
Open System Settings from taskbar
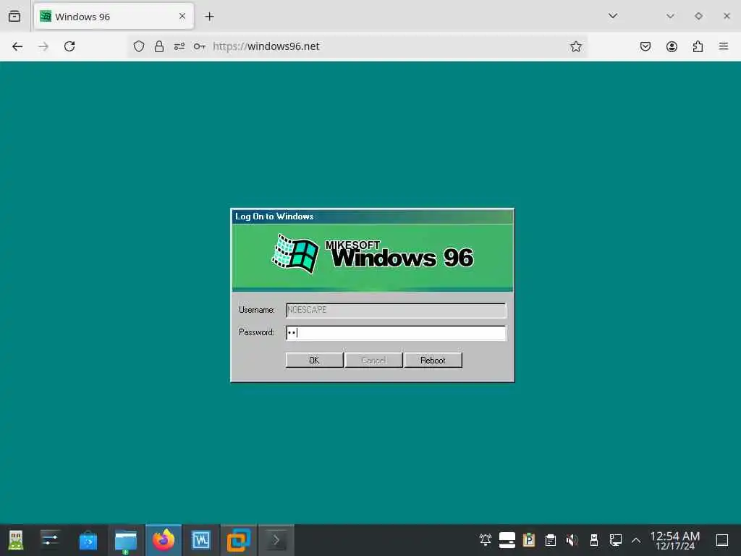click(x=50, y=540)
